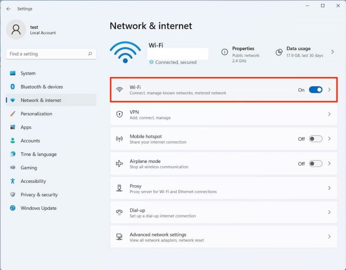This screenshot has width=346, height=270.
Task: Click 'Connected, secured' status text
Action: pos(176,62)
